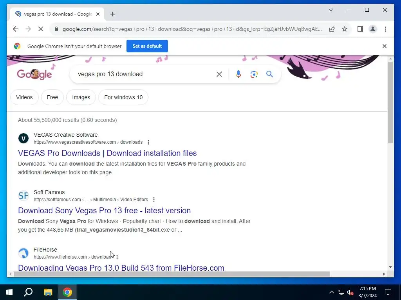
Task: Search by image with Google Lens
Action: coord(254,74)
